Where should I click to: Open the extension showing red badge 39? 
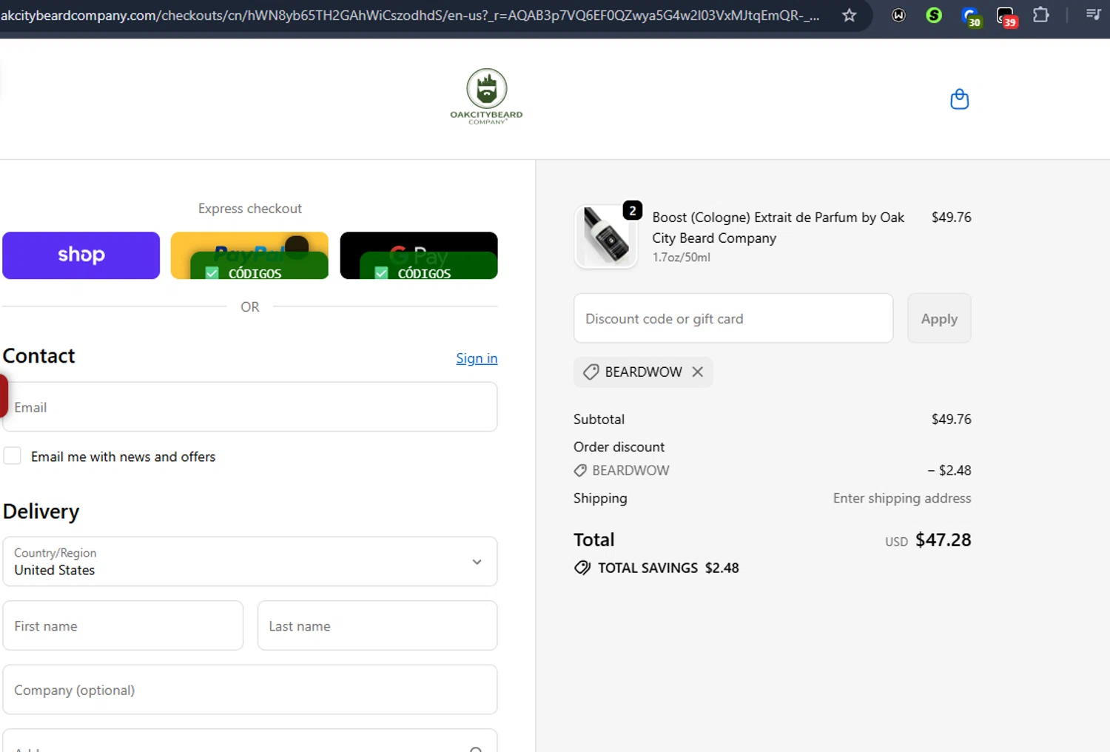[x=1006, y=16]
